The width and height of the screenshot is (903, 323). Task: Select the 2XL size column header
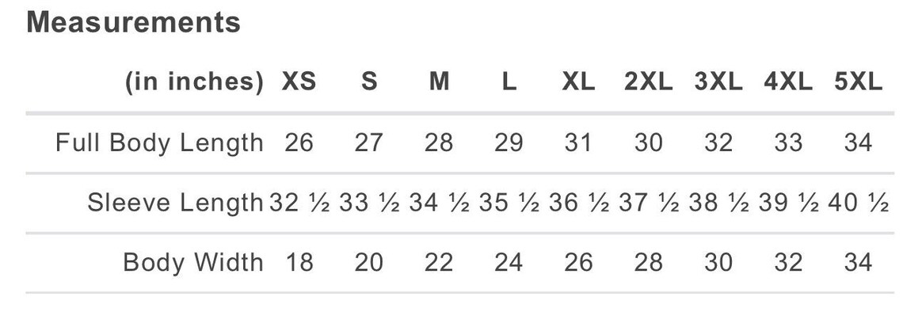click(649, 82)
